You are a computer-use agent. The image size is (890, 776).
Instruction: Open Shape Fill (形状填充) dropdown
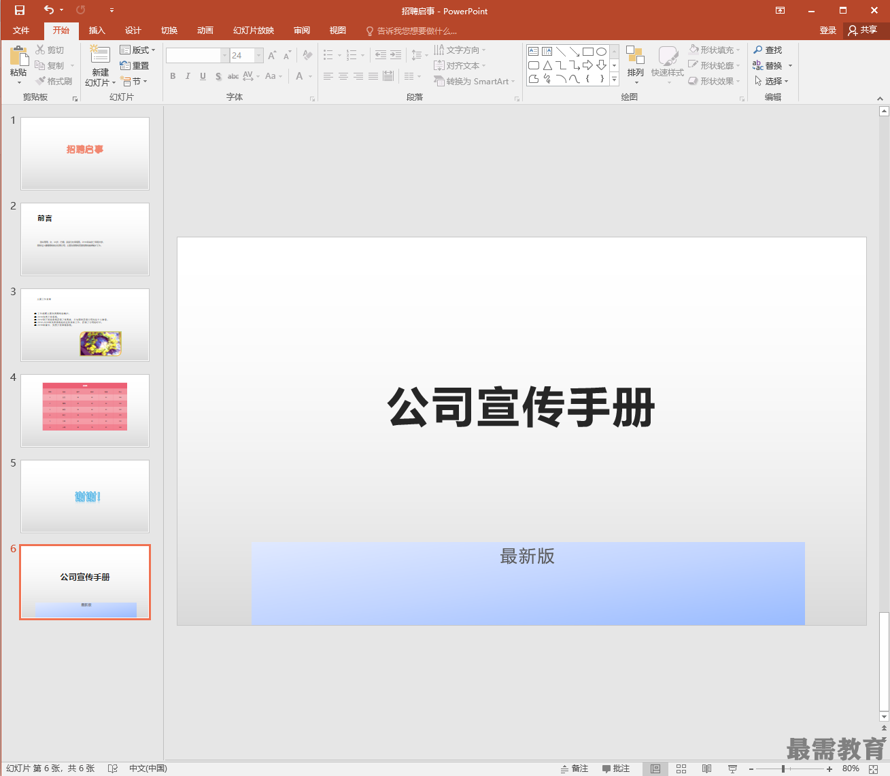click(x=714, y=50)
